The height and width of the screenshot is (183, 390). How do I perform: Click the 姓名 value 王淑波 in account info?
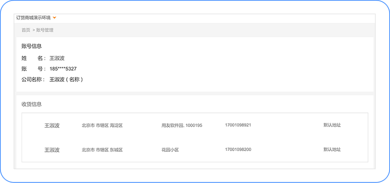point(57,58)
